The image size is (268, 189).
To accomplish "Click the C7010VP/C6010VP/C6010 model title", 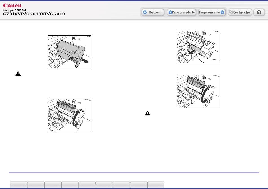I will point(34,14).
